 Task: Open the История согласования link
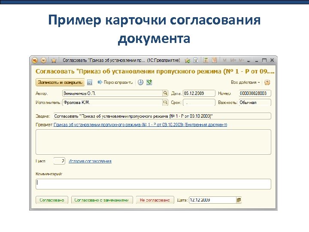(x=90, y=161)
